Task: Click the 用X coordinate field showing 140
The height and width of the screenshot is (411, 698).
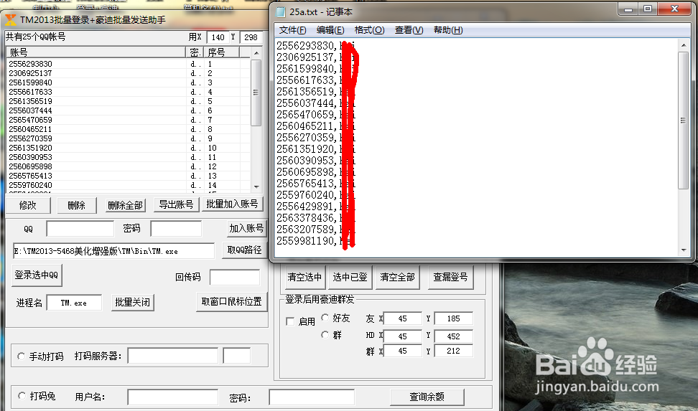Action: tap(218, 37)
